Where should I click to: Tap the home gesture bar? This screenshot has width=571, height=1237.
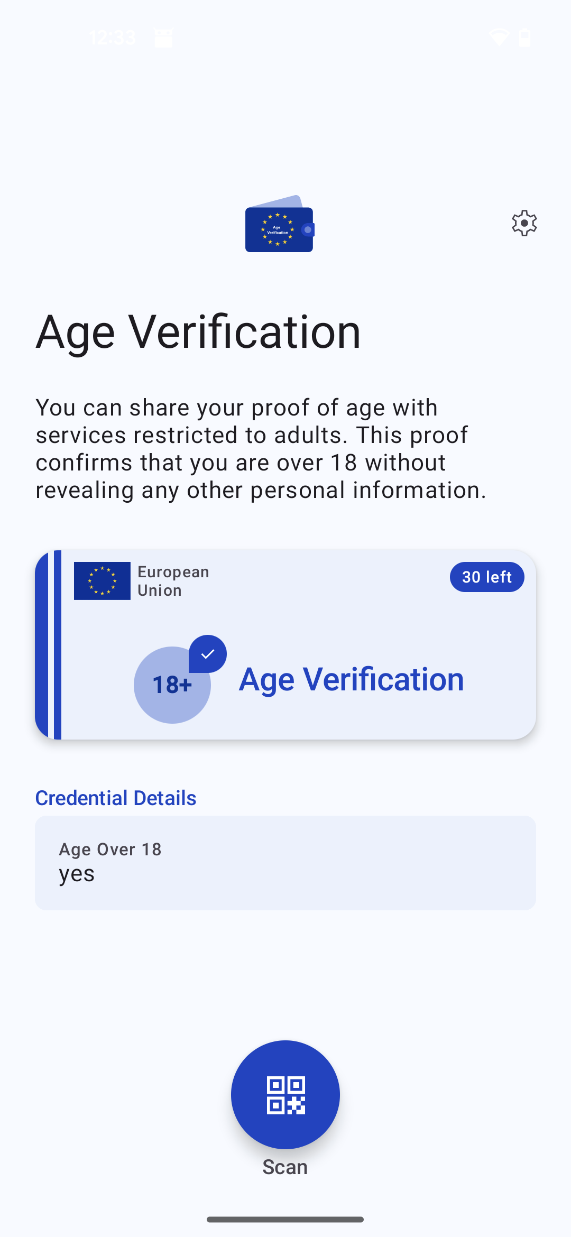(x=285, y=1220)
